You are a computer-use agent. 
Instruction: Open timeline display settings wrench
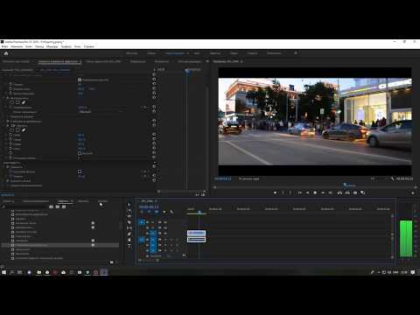171,212
